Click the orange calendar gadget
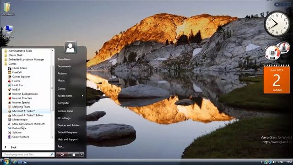Screen dimensions: 293x165 (x=277, y=79)
